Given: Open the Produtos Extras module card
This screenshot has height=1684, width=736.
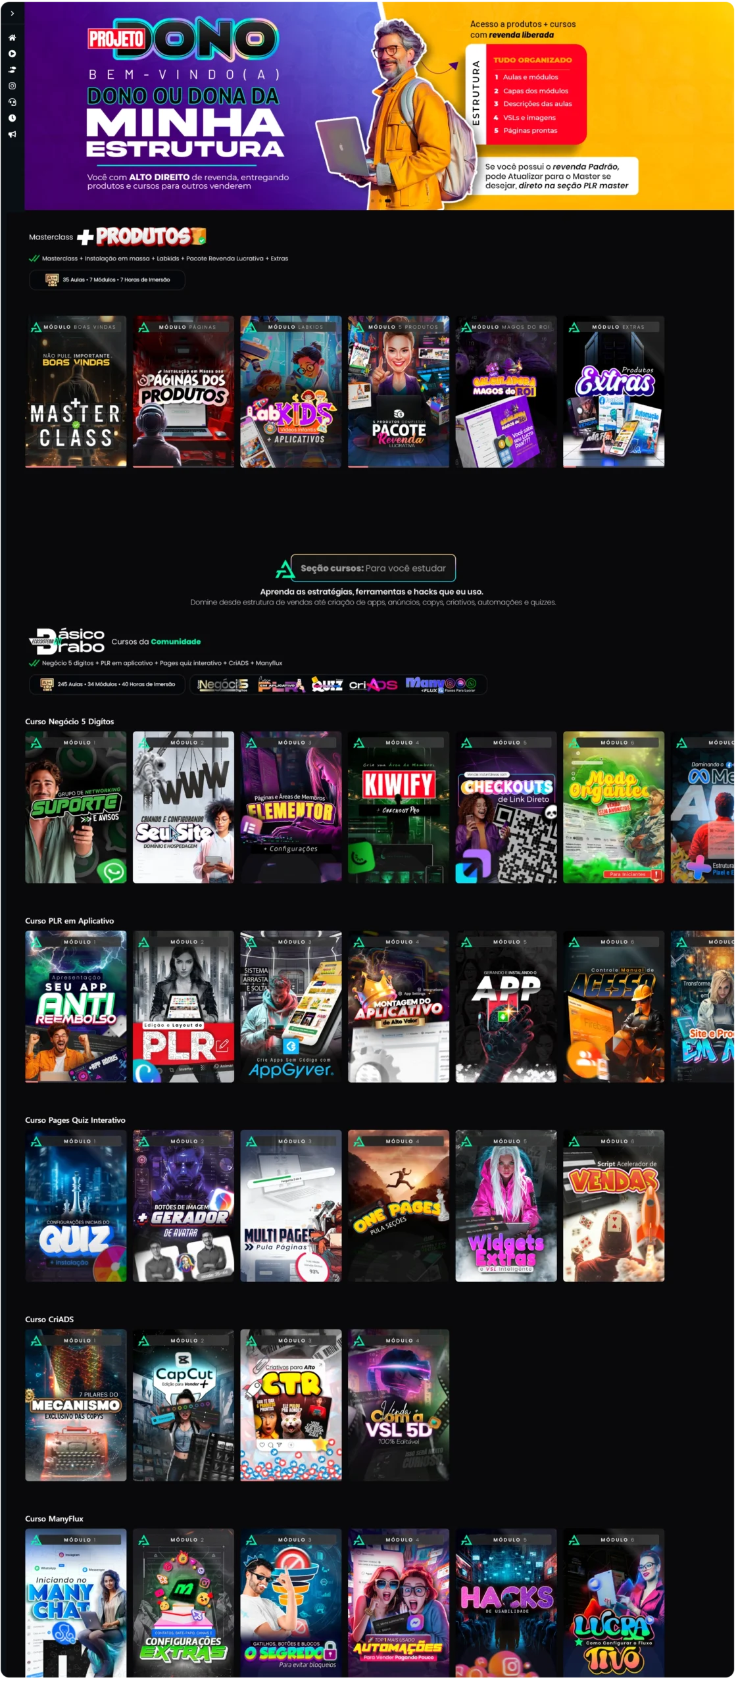Looking at the screenshot, I should point(614,391).
